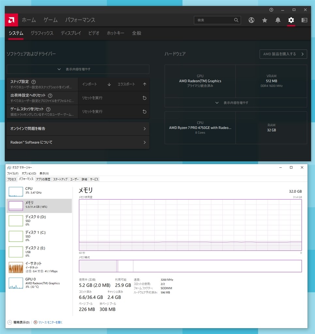This screenshot has height=334, width=315.
Task: Click the search magnifier icon
Action: pyautogui.click(x=236, y=20)
